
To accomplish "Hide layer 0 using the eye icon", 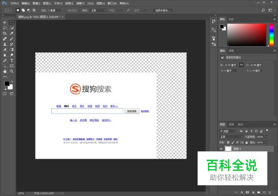I will click(x=221, y=149).
